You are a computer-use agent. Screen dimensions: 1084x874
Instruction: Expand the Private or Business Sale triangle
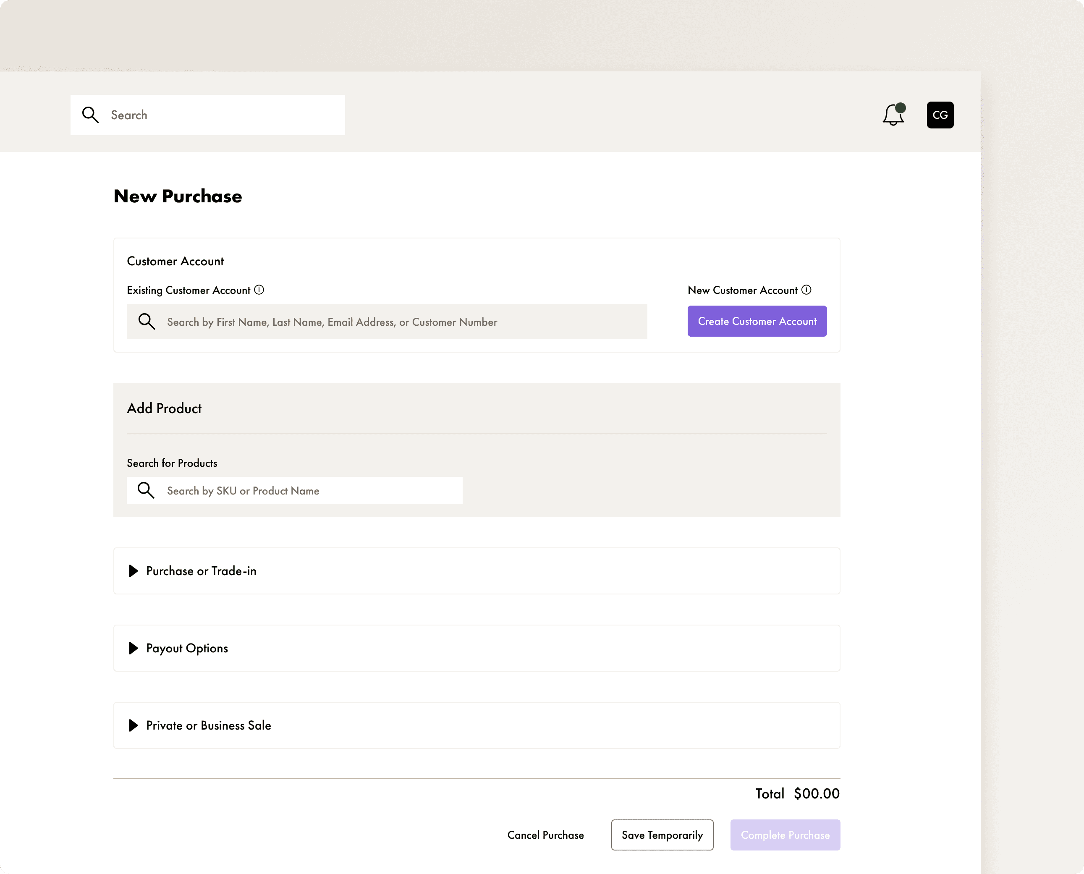[134, 725]
